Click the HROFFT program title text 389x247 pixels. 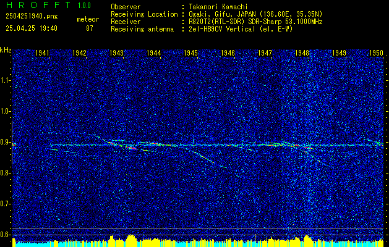38,5
